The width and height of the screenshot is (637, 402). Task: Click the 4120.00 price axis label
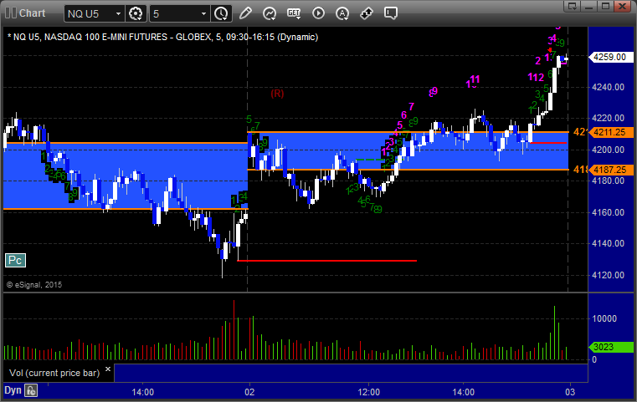coord(609,276)
